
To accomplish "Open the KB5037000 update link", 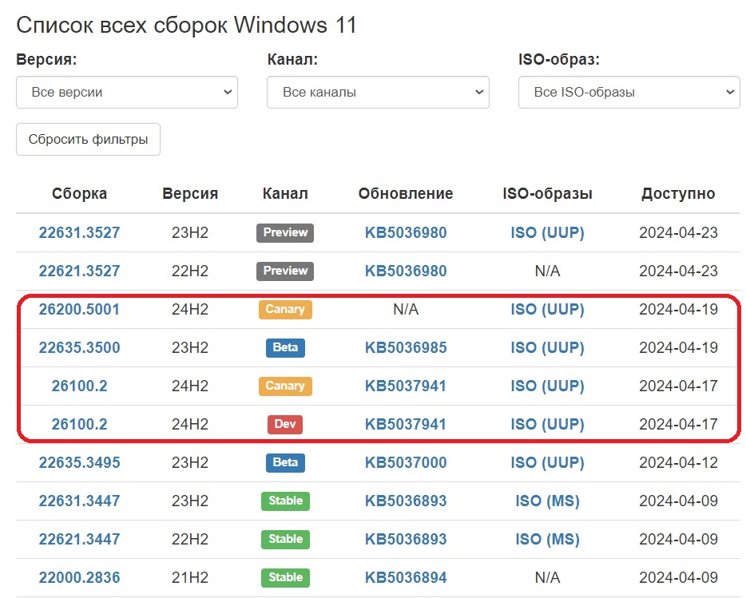I will point(406,462).
